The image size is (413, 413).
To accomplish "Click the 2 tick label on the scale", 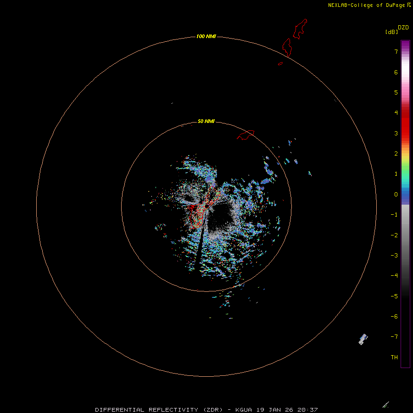I will pyautogui.click(x=396, y=154).
